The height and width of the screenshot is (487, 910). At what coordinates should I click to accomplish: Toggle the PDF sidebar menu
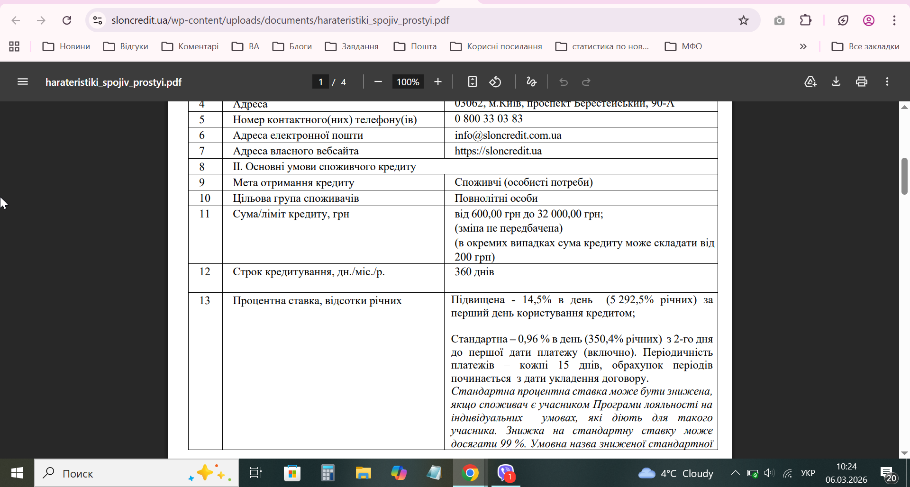tap(23, 82)
